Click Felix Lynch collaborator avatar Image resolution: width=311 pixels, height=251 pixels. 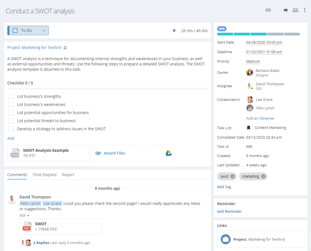pos(250,108)
